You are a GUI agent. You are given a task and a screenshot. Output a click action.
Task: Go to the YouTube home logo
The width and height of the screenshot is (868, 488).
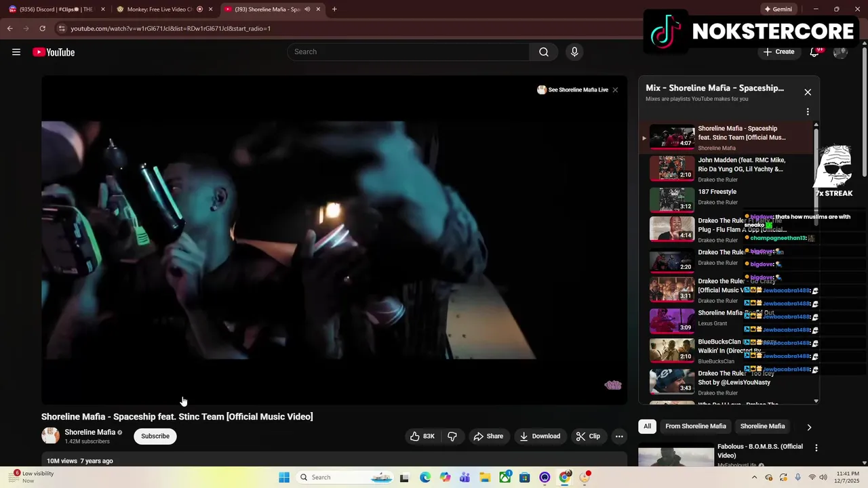54,52
